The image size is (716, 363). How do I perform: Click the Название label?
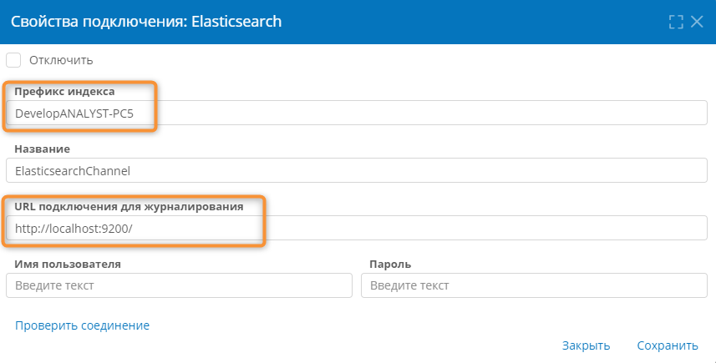tap(42, 149)
